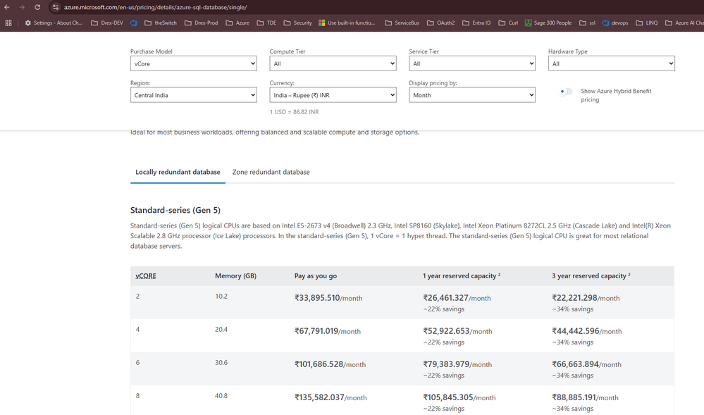
Task: Click the browser Forward arrow
Action: coord(22,7)
